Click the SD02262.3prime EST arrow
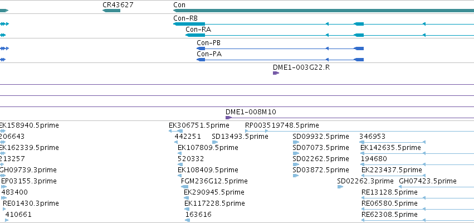The image size is (474, 223). [x=340, y=187]
